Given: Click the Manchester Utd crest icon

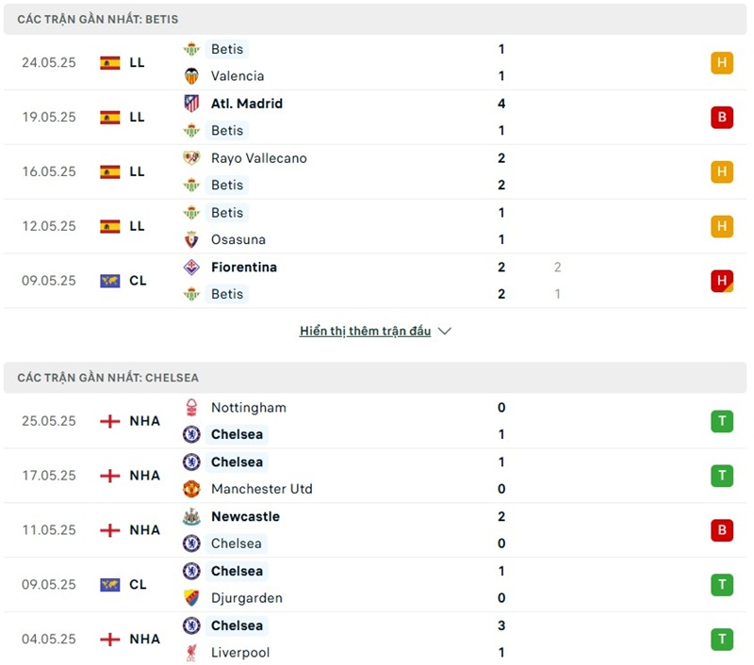Looking at the screenshot, I should pos(191,489).
